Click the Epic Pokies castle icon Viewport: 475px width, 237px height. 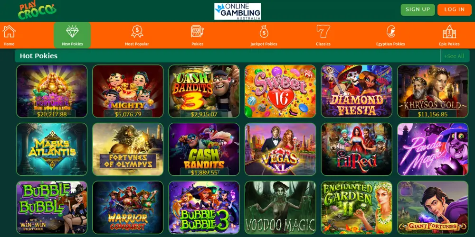point(449,31)
